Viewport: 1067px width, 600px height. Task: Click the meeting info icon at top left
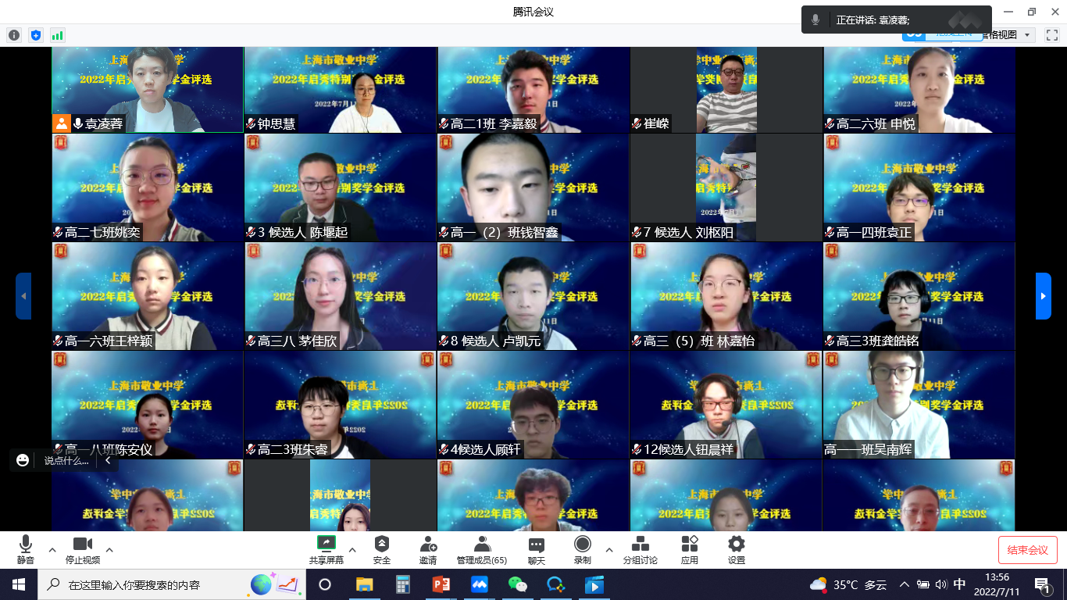coord(14,35)
